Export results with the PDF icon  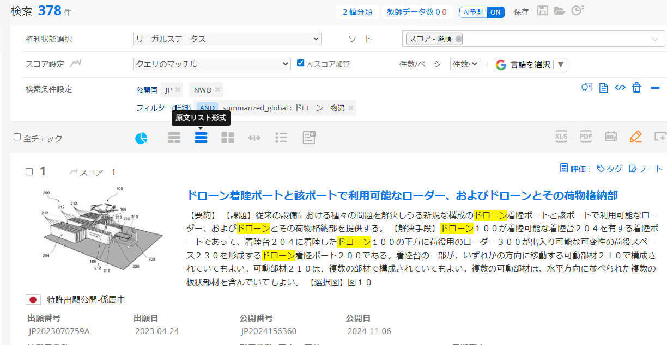coord(586,137)
